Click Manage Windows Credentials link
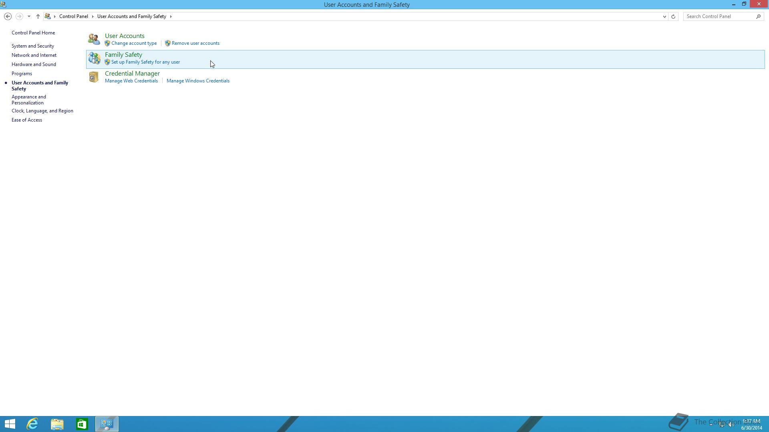Viewport: 769px width, 432px height. 198,81
